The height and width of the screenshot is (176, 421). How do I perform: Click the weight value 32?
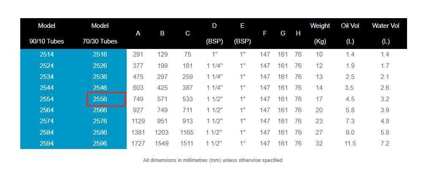[319, 144]
